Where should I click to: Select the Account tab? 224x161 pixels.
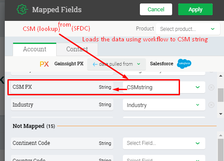click(x=34, y=49)
